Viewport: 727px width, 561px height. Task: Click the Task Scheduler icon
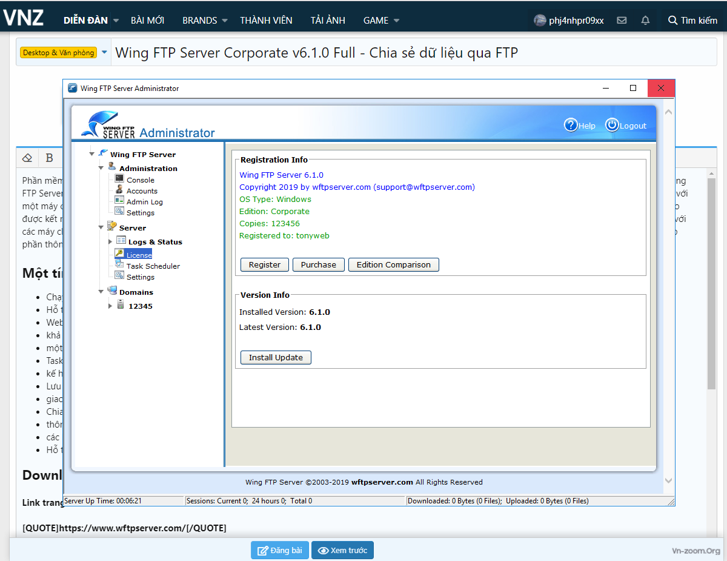(x=119, y=265)
